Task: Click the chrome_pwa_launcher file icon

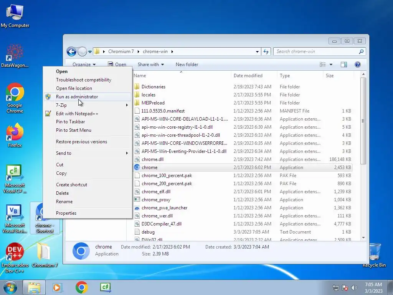Action: (137, 208)
